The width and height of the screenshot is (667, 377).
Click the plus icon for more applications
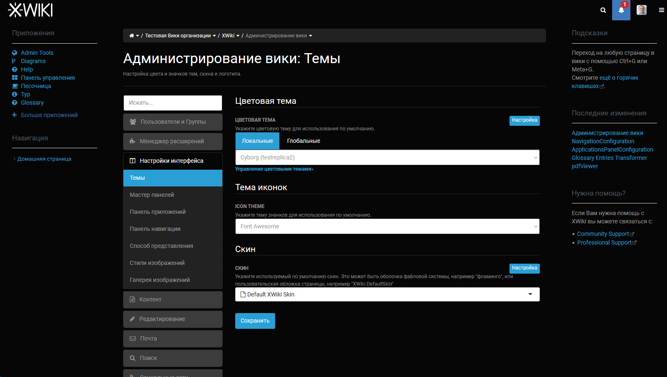click(x=14, y=115)
